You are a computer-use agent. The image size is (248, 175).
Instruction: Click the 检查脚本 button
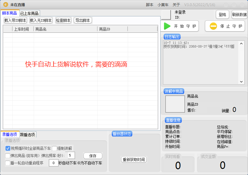pyautogui.click(x=63, y=20)
